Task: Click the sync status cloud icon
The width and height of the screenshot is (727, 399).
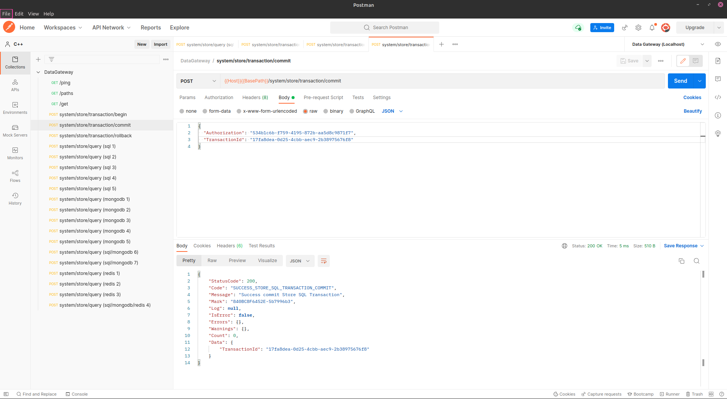Action: click(578, 28)
